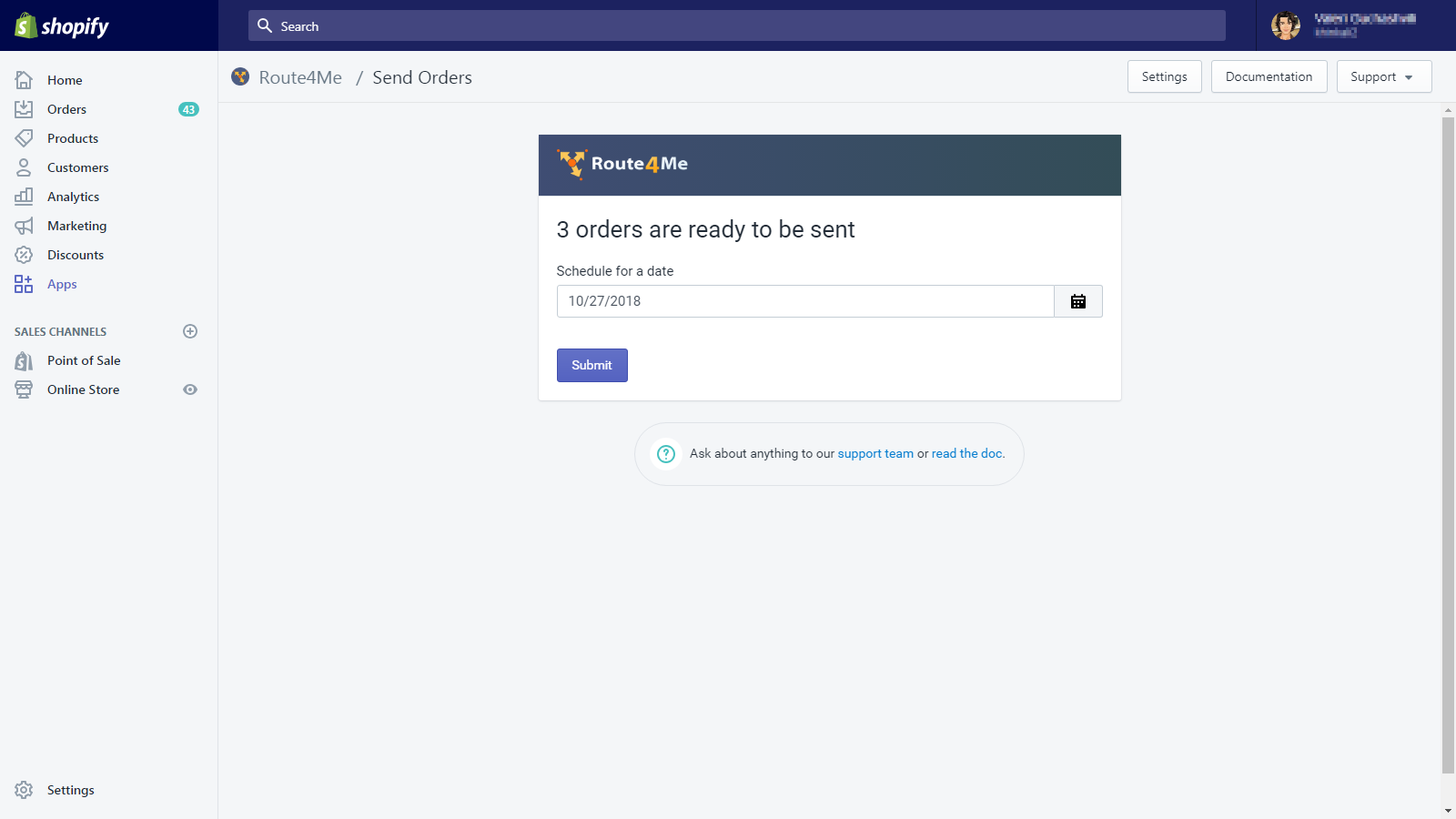Expand the Support dropdown

click(1384, 76)
